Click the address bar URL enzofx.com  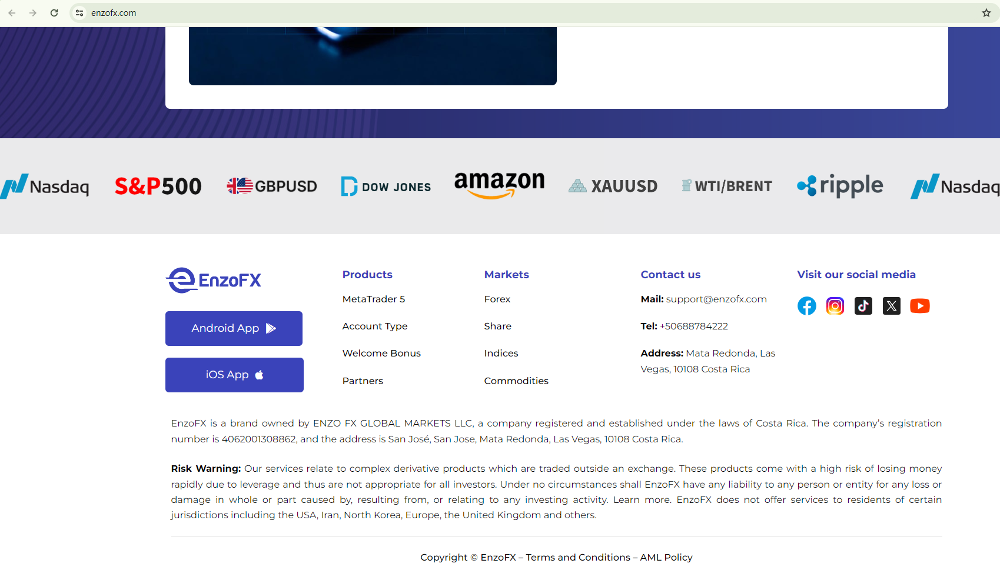pyautogui.click(x=114, y=13)
